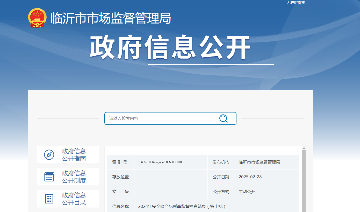Click the 公开方式 label cell
This screenshot has height=212, width=360.
click(221, 192)
